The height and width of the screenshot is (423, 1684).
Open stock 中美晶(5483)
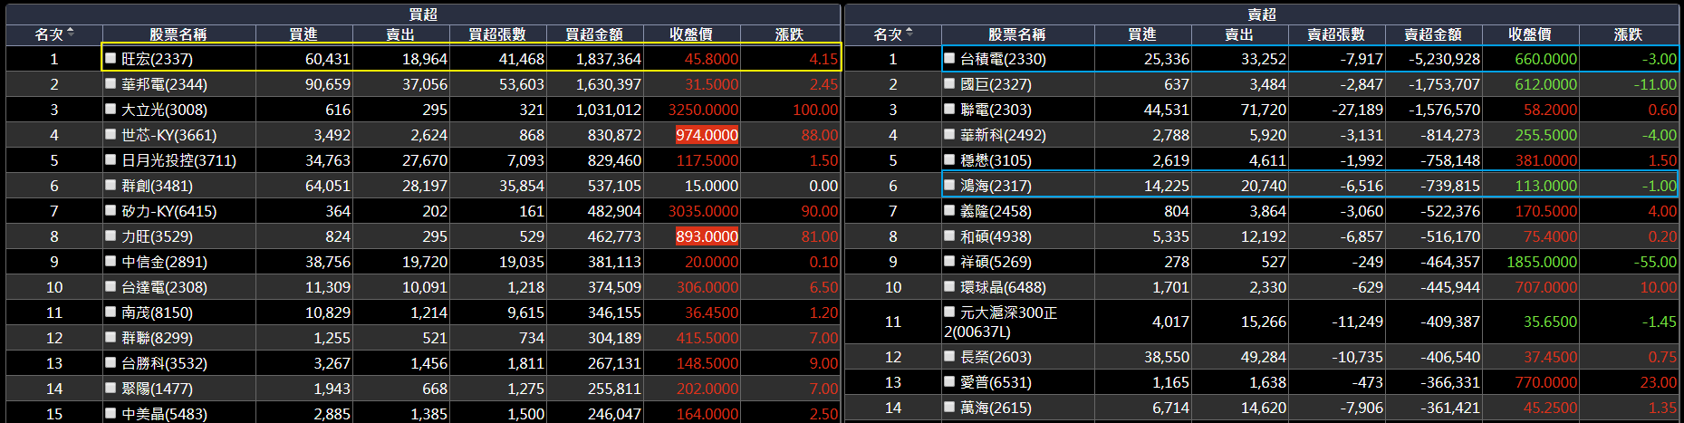[164, 413]
